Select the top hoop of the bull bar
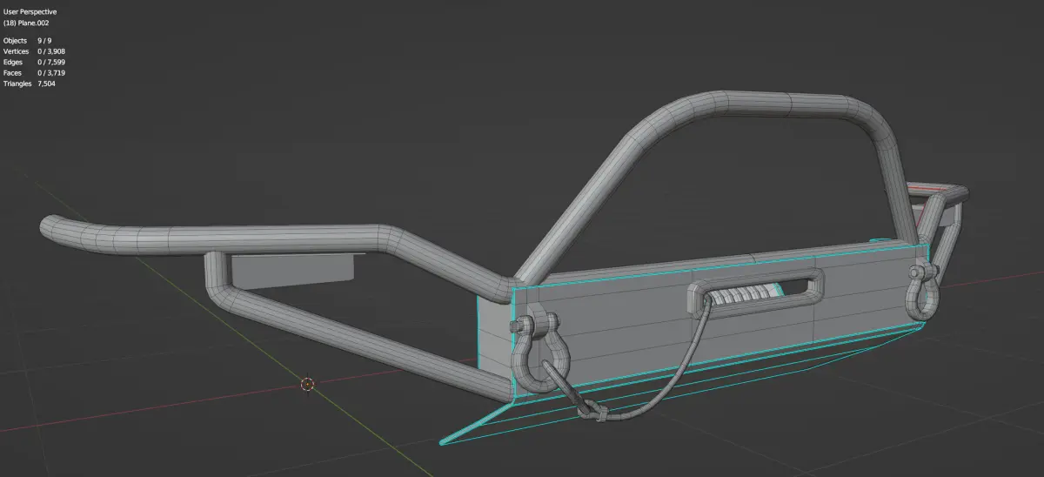Viewport: 1044px width, 477px height. coord(757,103)
